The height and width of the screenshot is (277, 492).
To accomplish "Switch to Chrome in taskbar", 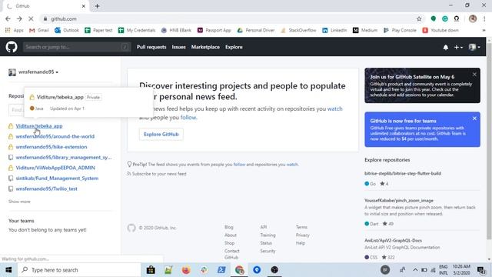I will click(239, 270).
